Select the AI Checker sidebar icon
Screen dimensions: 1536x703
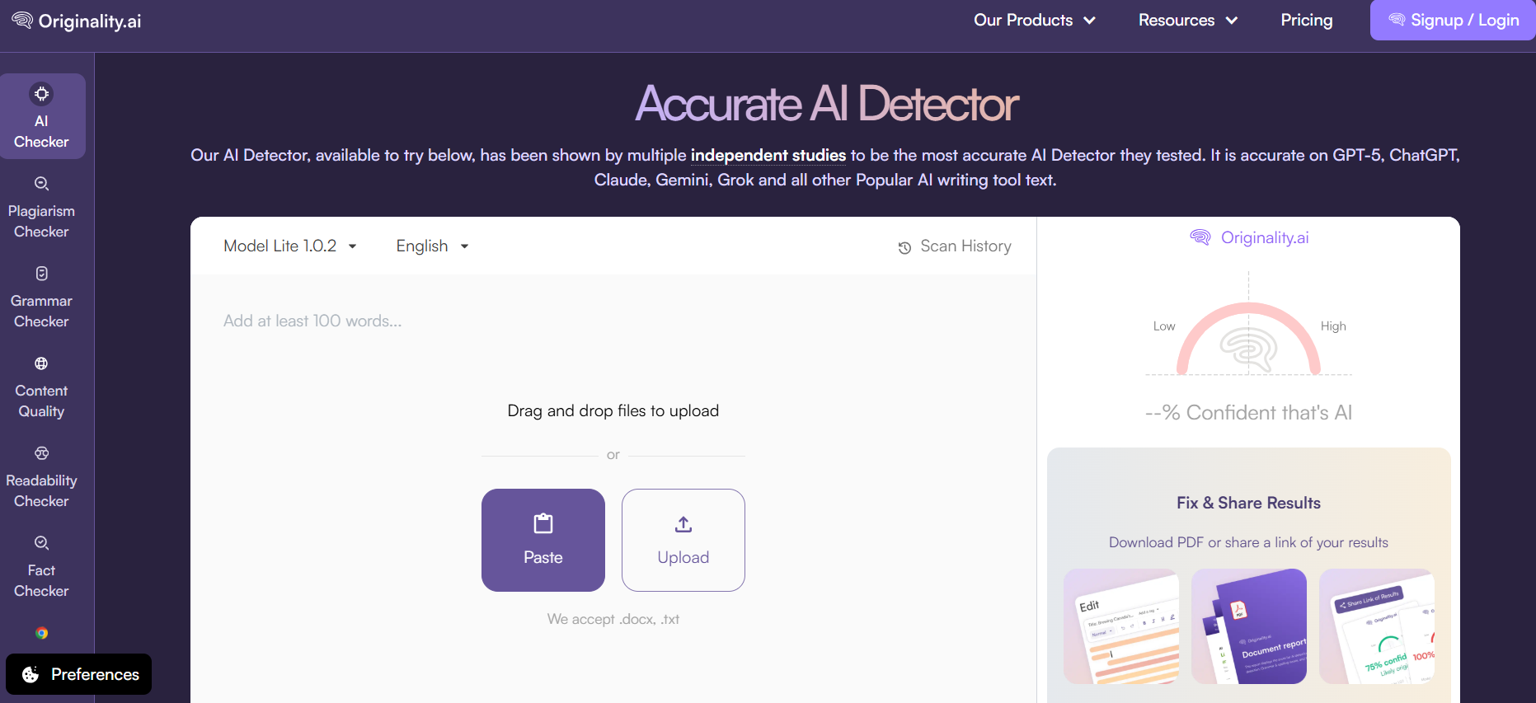coord(41,94)
